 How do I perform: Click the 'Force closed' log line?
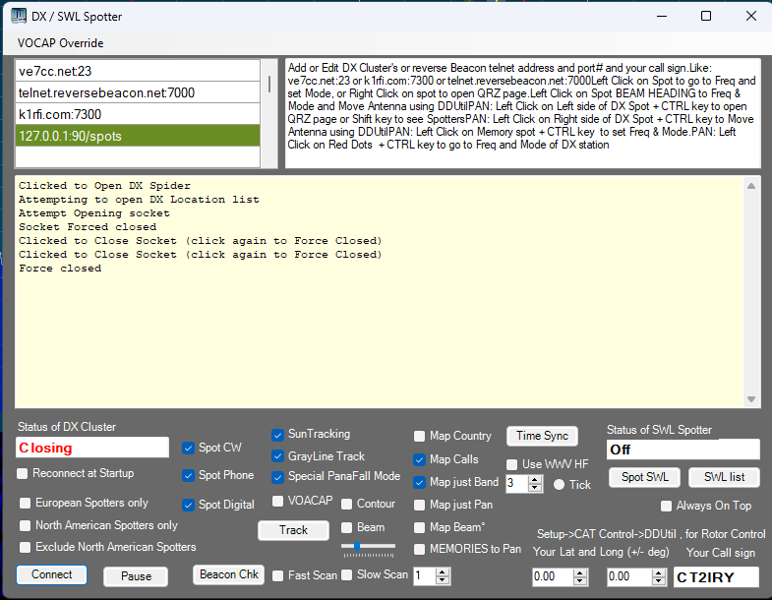click(60, 269)
